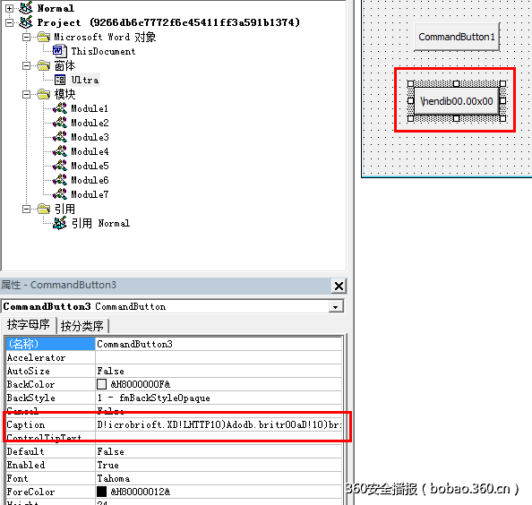532x505 pixels.
Task: Select the Module1 module icon
Action: (60, 108)
